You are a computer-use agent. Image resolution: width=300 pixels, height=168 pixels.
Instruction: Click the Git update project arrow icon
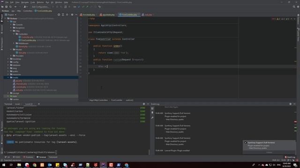coord(79,7)
